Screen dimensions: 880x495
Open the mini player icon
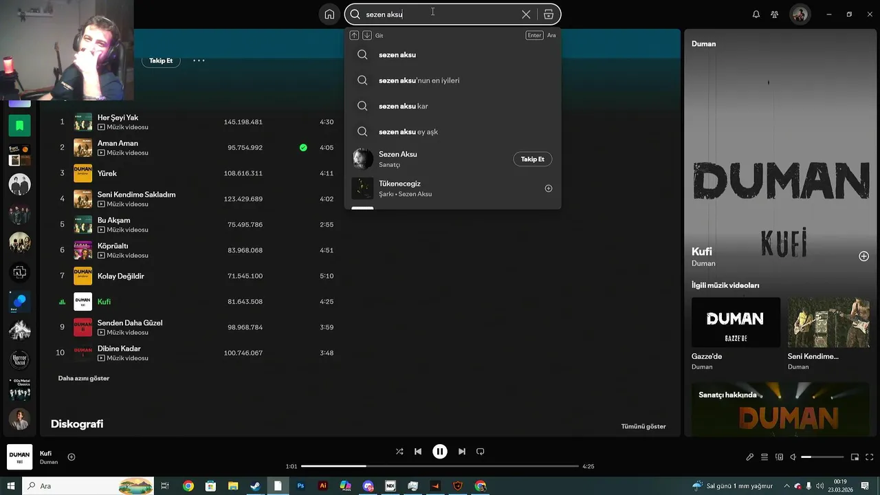coord(855,457)
